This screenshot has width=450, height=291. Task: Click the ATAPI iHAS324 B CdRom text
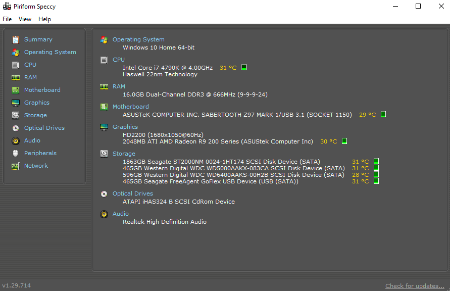click(x=178, y=202)
